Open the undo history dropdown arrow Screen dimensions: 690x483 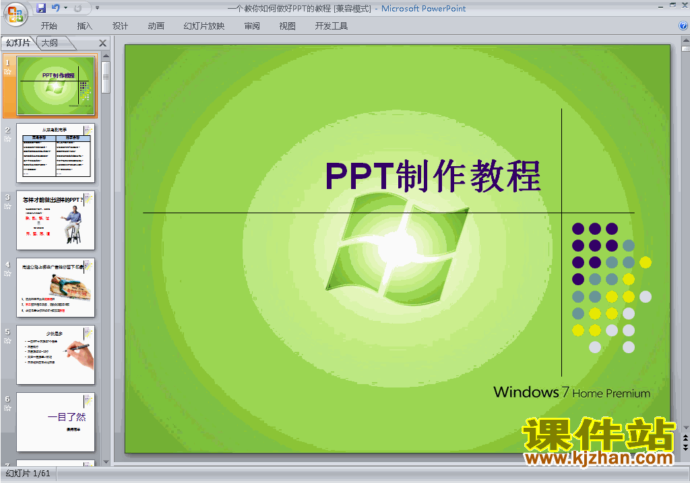pyautogui.click(x=65, y=8)
